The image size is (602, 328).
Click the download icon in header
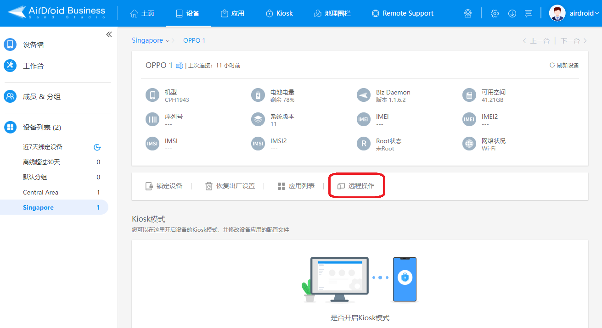[x=512, y=13]
